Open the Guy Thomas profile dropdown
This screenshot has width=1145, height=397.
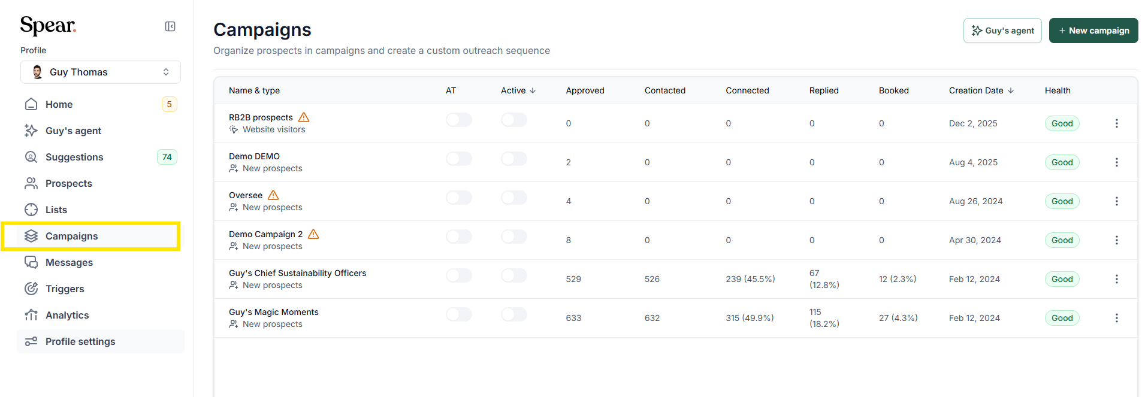point(101,72)
